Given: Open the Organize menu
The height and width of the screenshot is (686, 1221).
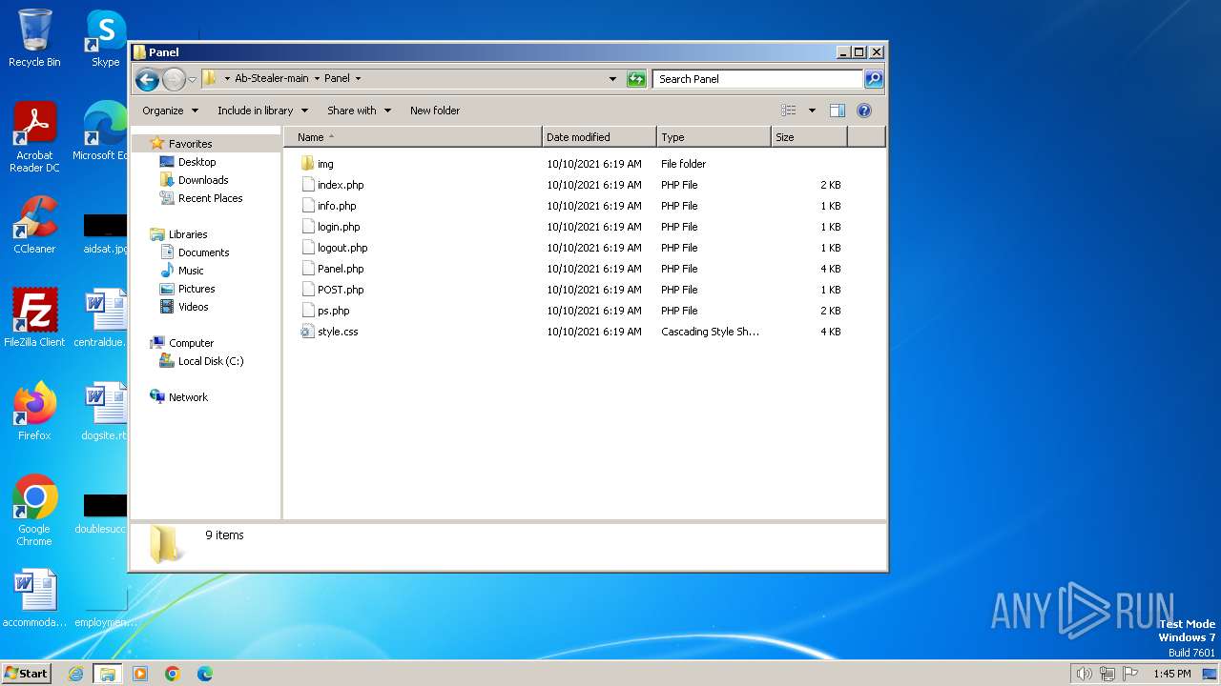Looking at the screenshot, I should click(170, 111).
